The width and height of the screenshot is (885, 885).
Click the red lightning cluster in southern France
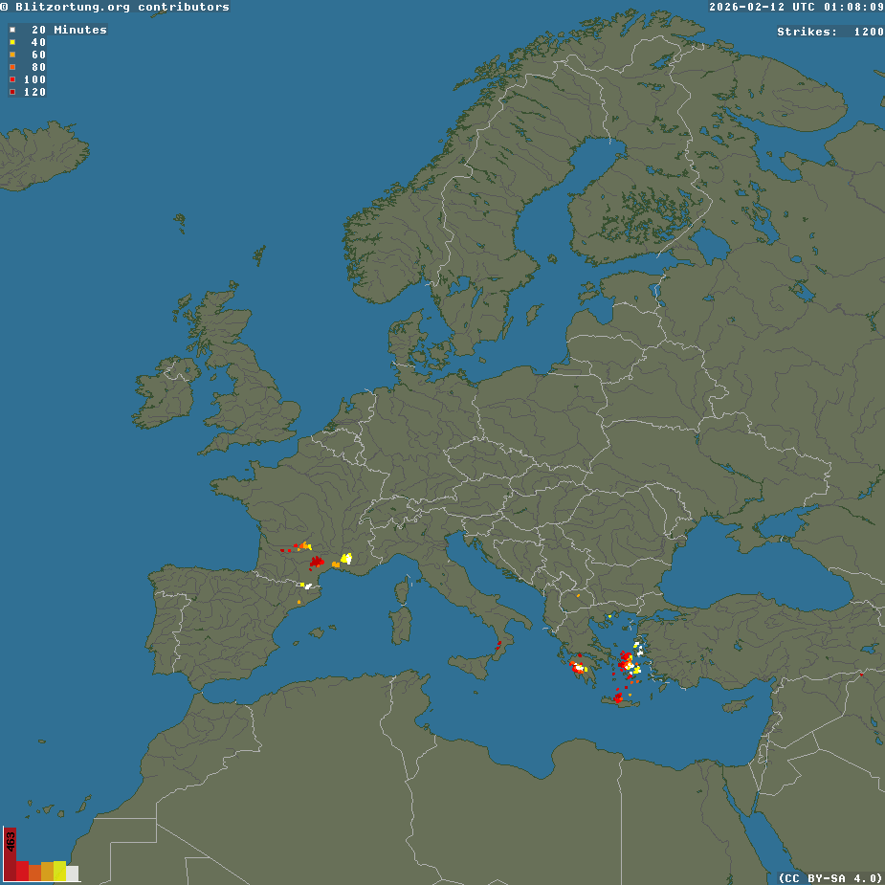(x=316, y=563)
